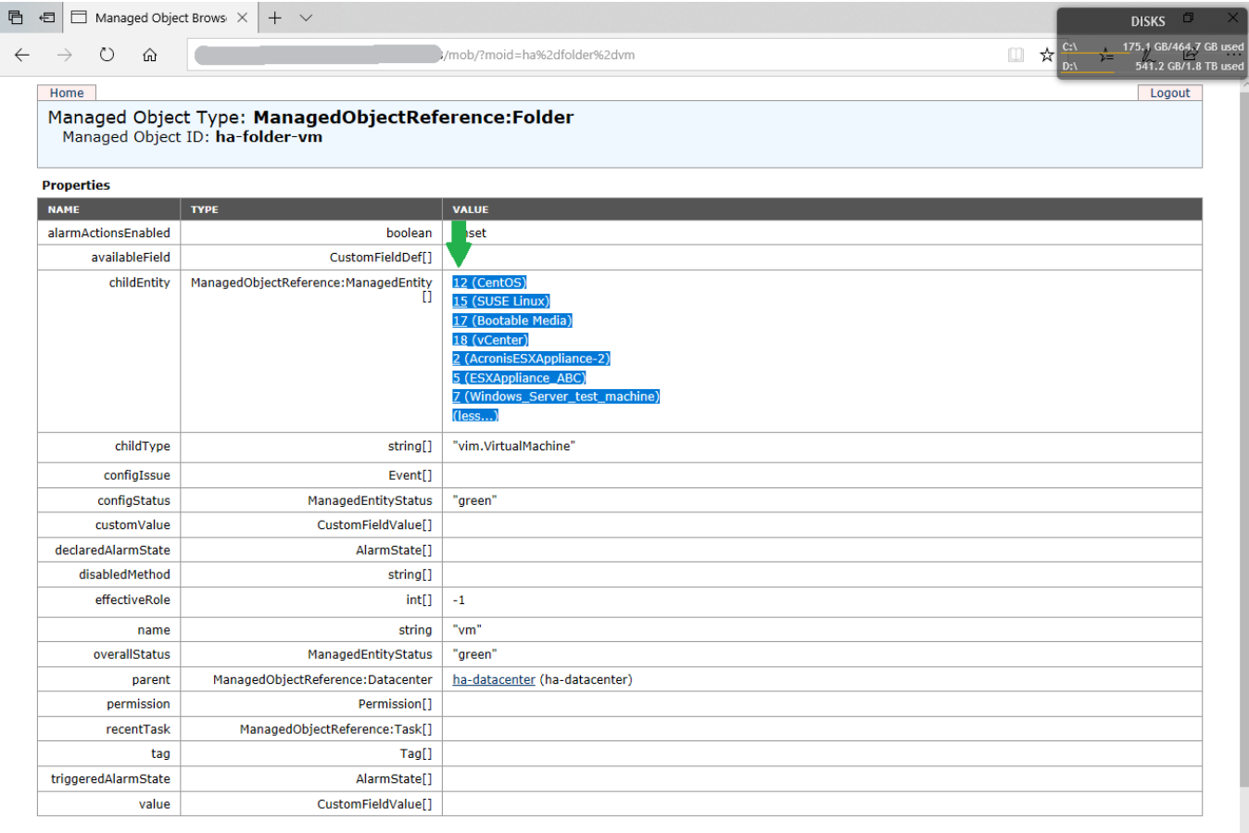
Task: Open the 18 (vCenter) entity link
Action: pyautogui.click(x=489, y=340)
